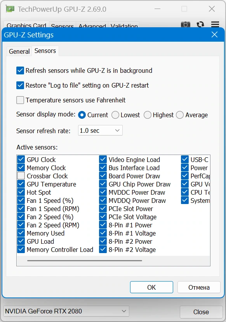Uncheck the GPU Load sensor

pyautogui.click(x=21, y=241)
